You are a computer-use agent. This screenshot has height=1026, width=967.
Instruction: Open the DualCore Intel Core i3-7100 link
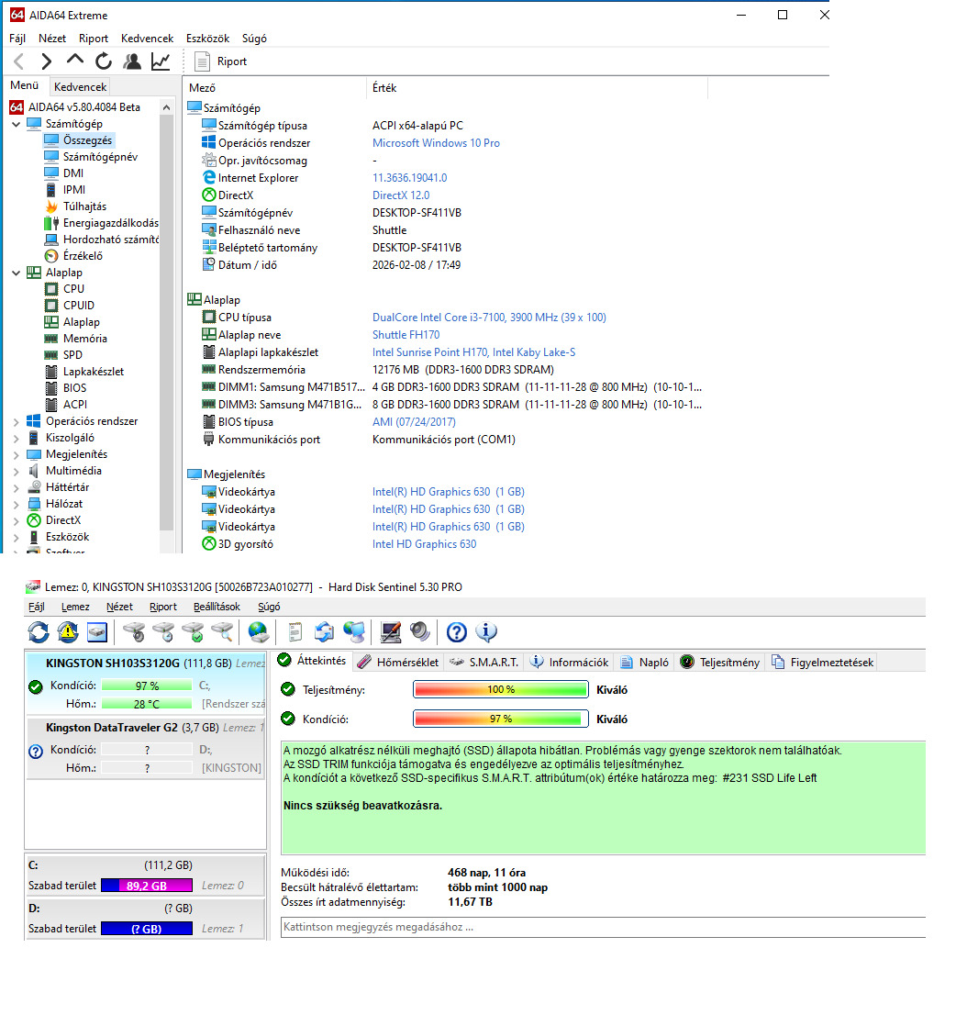(x=489, y=318)
